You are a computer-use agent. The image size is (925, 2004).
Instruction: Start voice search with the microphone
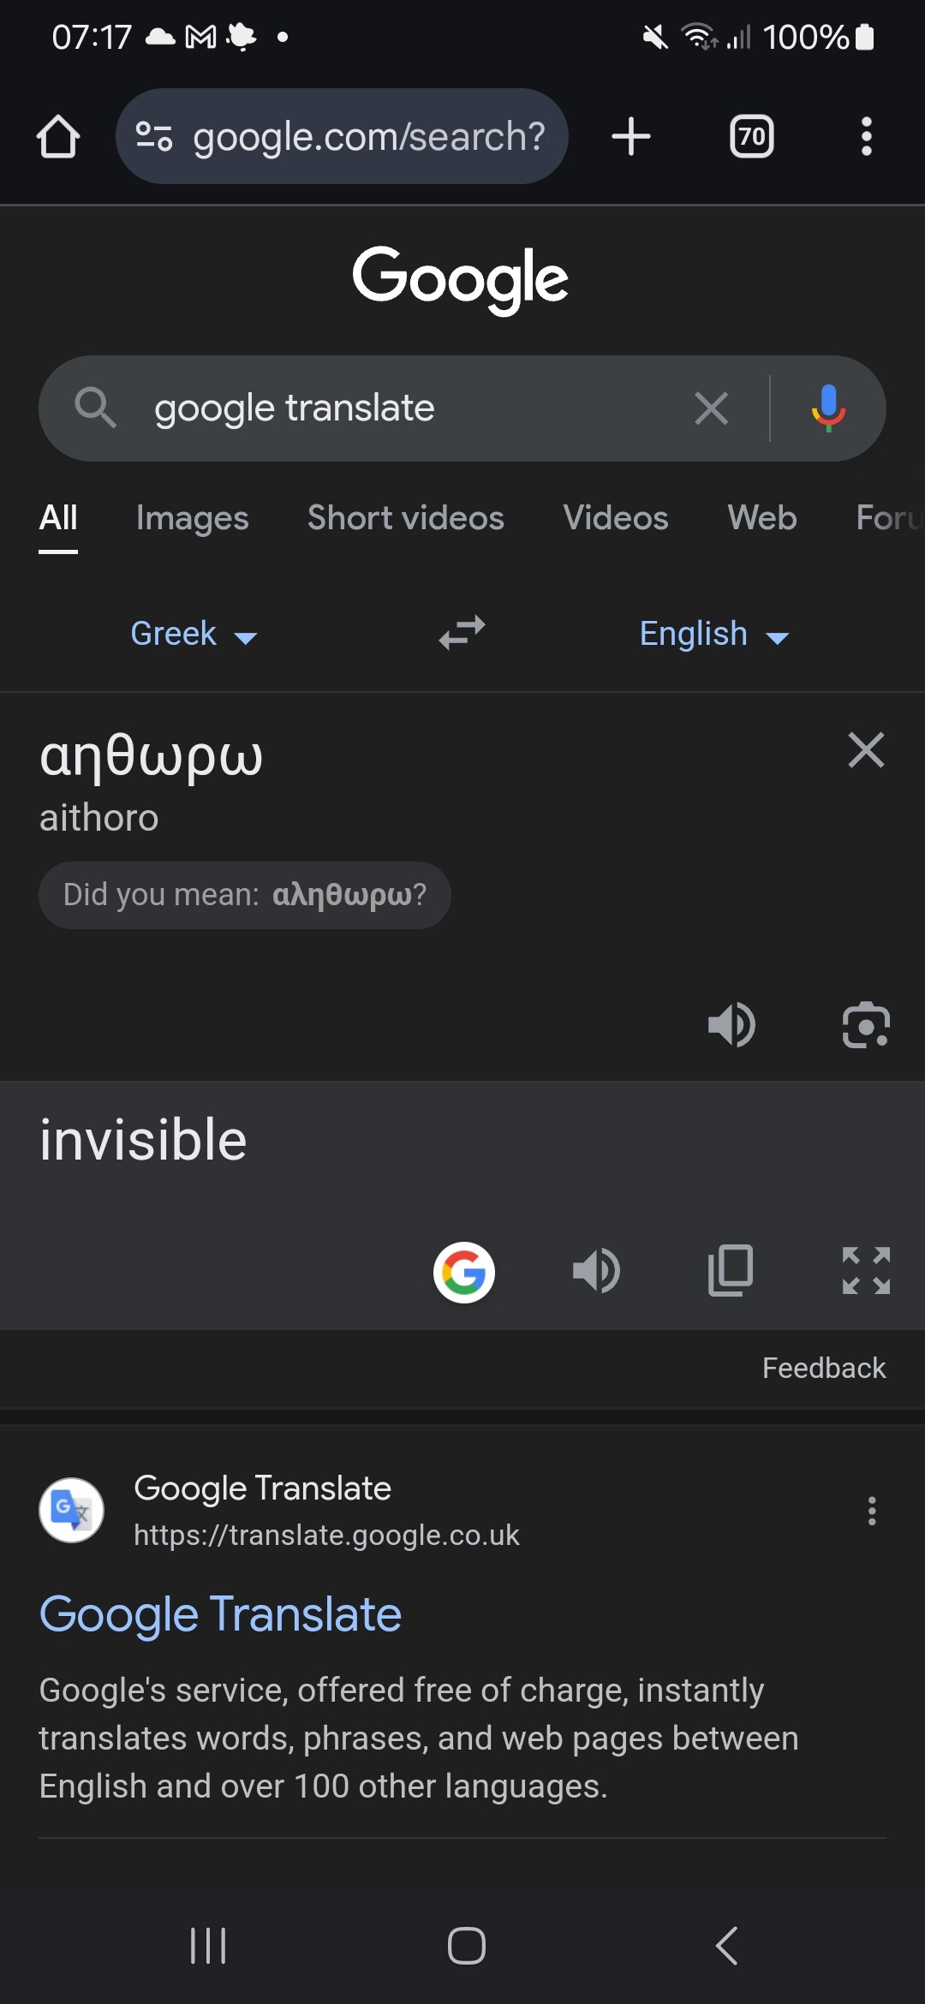(x=827, y=409)
